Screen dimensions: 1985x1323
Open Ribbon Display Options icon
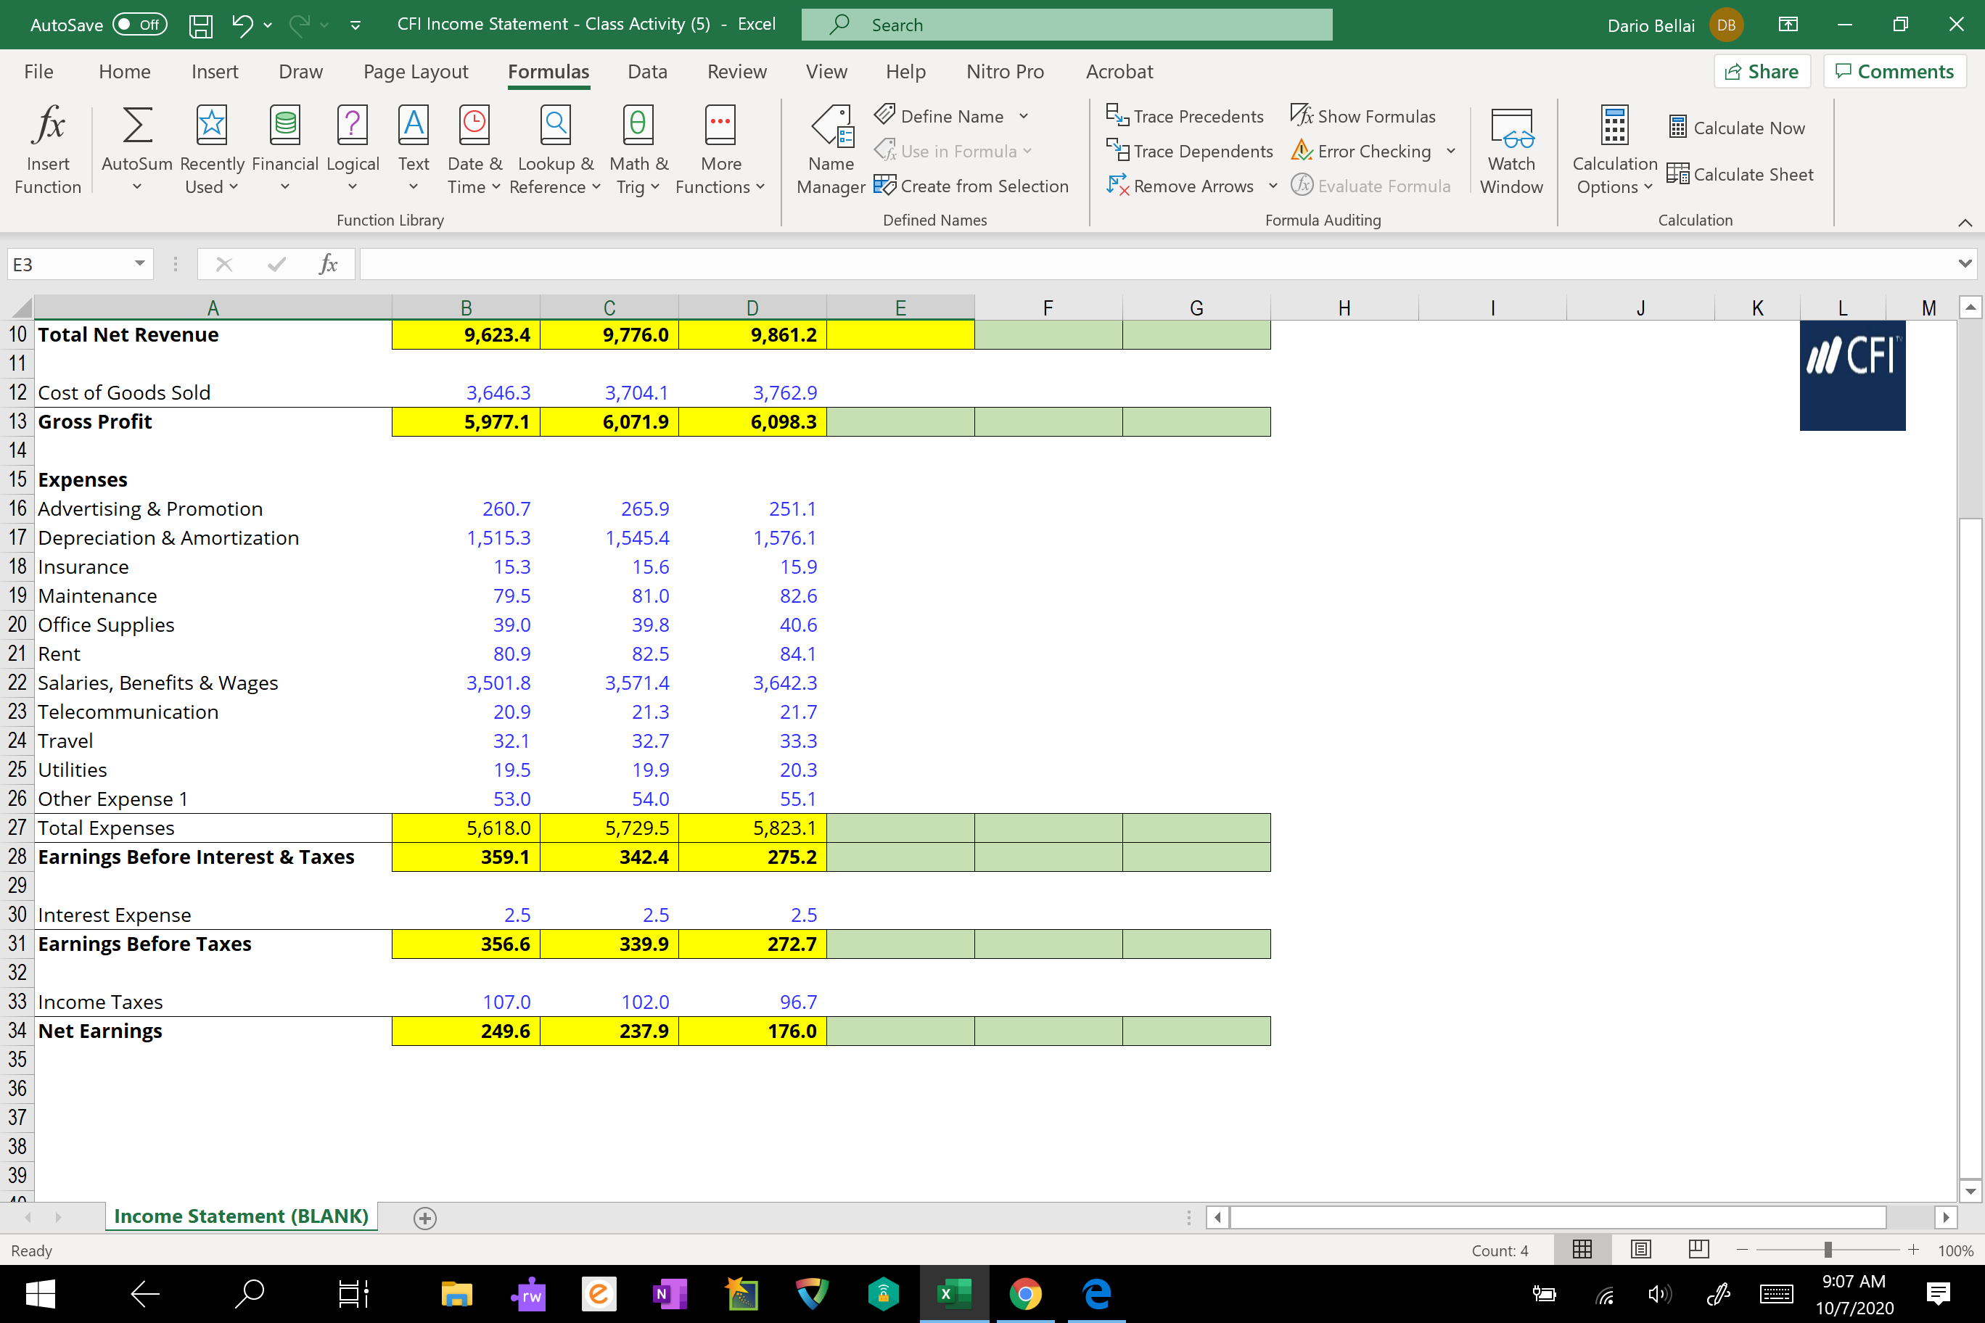(x=1788, y=25)
